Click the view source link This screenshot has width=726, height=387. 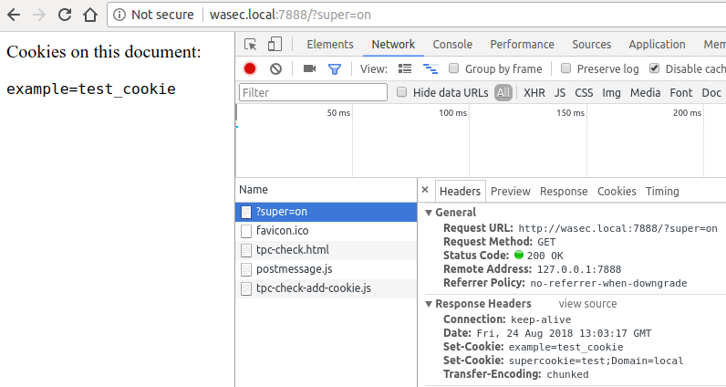click(x=587, y=304)
